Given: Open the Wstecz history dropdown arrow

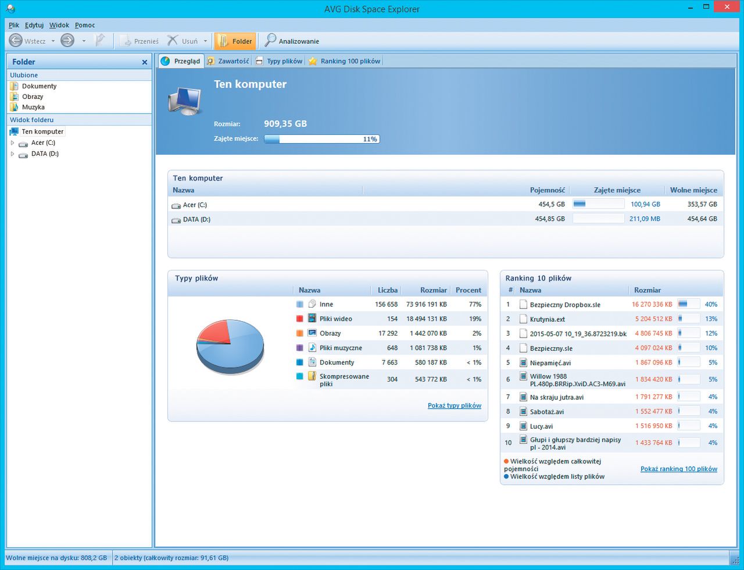Looking at the screenshot, I should (53, 41).
